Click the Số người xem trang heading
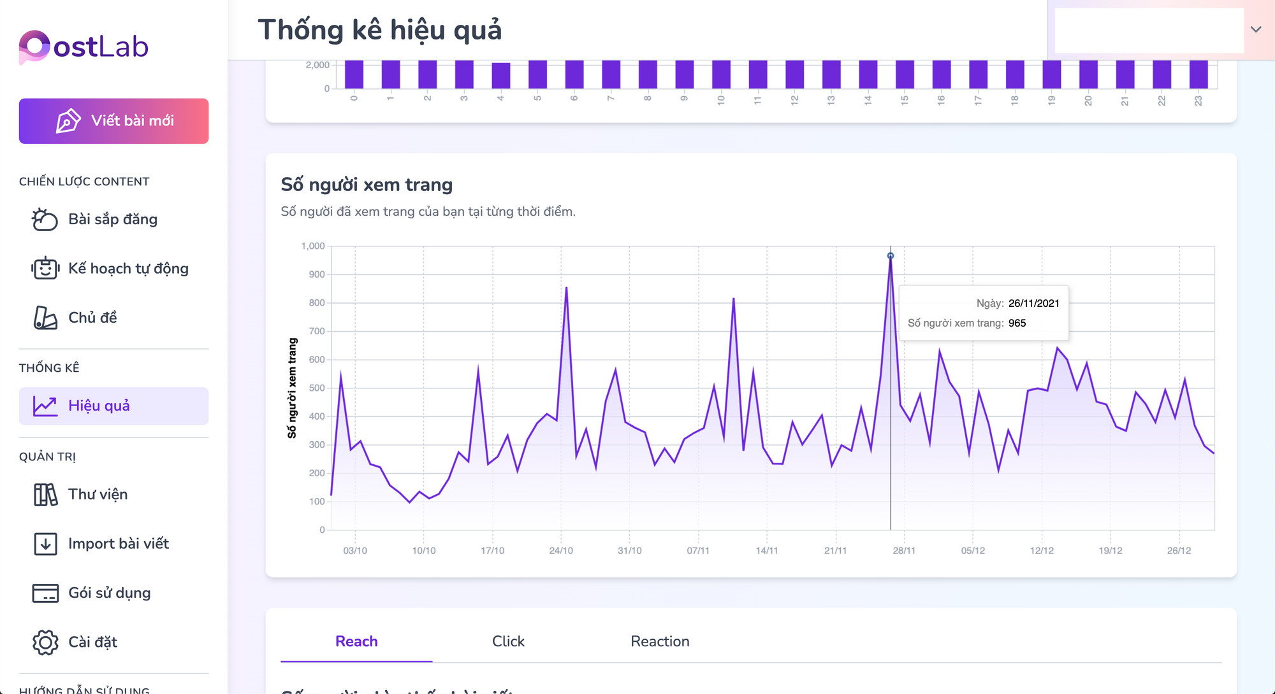This screenshot has height=694, width=1275. click(x=367, y=185)
